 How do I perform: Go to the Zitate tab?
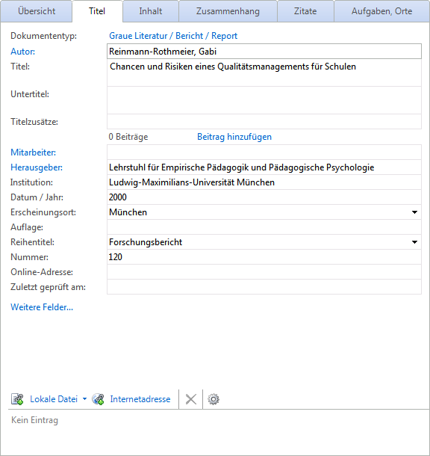tap(305, 11)
